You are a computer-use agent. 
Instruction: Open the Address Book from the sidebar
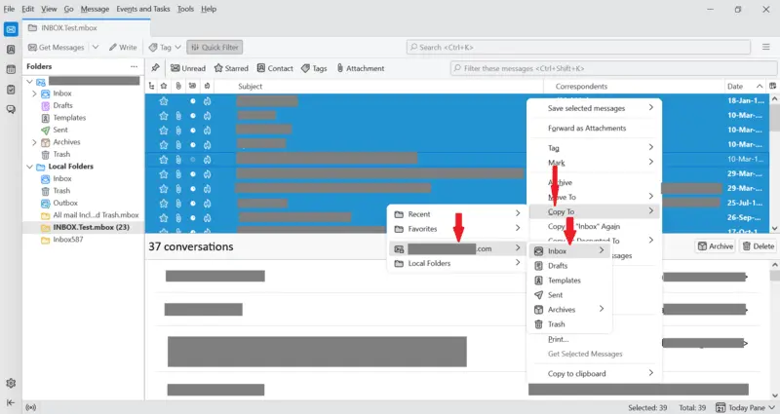(x=11, y=50)
